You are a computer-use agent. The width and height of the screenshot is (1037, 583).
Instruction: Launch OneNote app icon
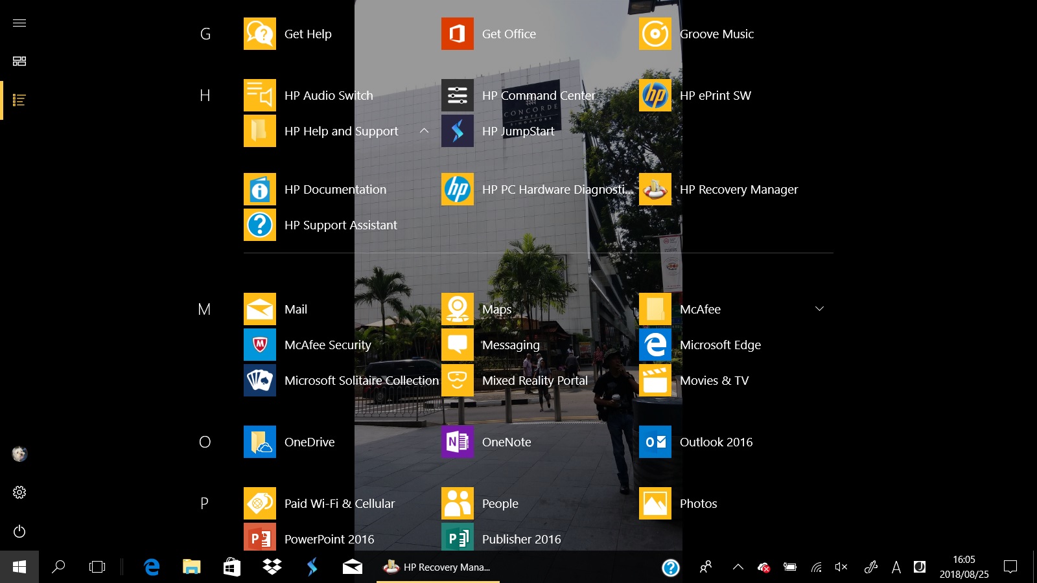tap(458, 442)
